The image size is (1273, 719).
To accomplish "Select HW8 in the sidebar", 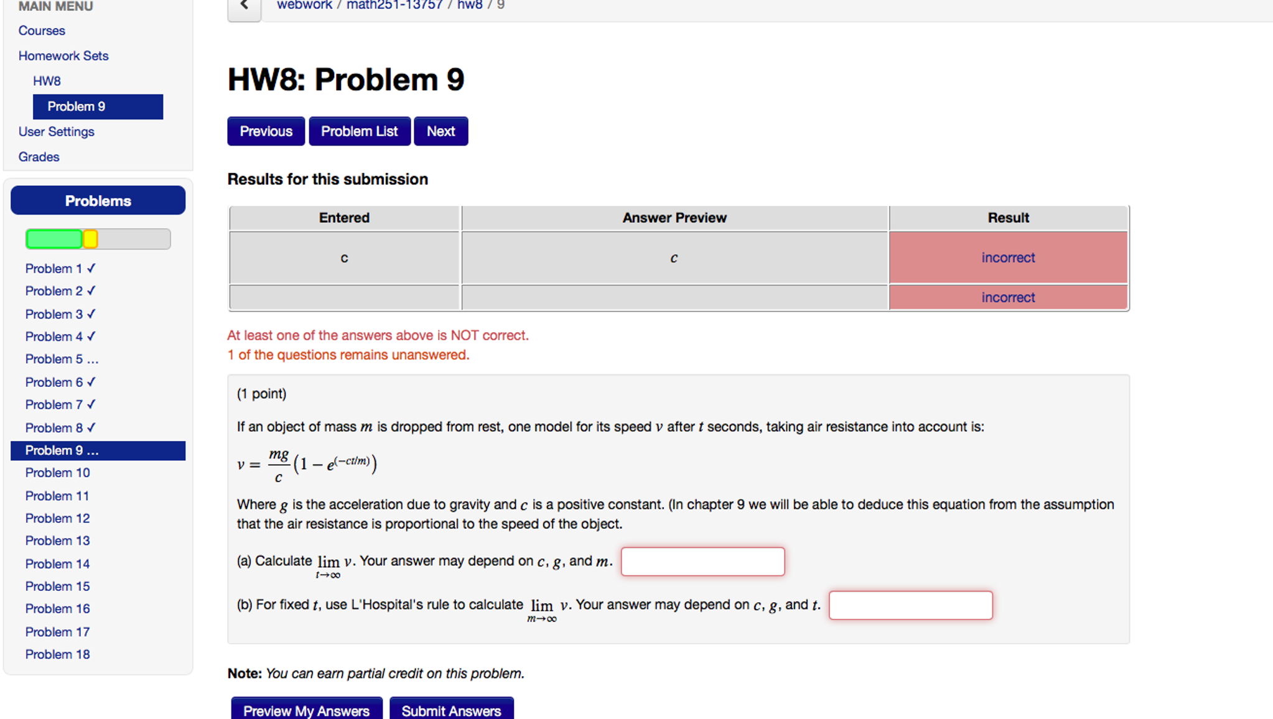I will pyautogui.click(x=47, y=80).
